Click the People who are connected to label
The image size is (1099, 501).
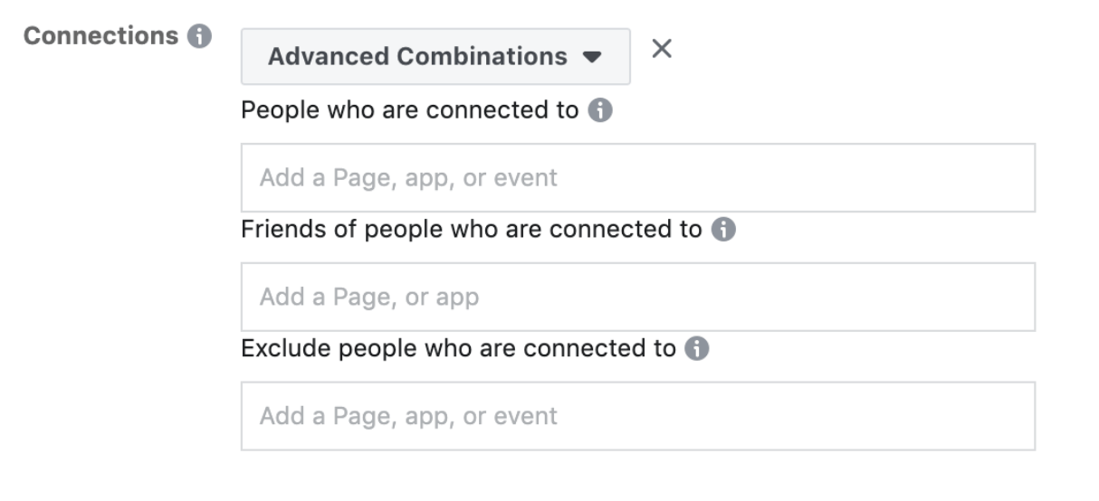coord(409,110)
